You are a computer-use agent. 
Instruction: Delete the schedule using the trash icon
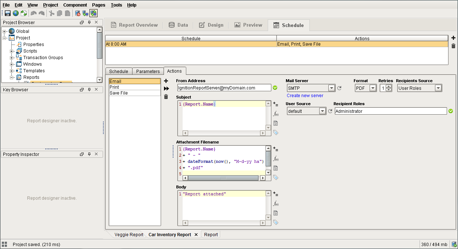click(453, 46)
